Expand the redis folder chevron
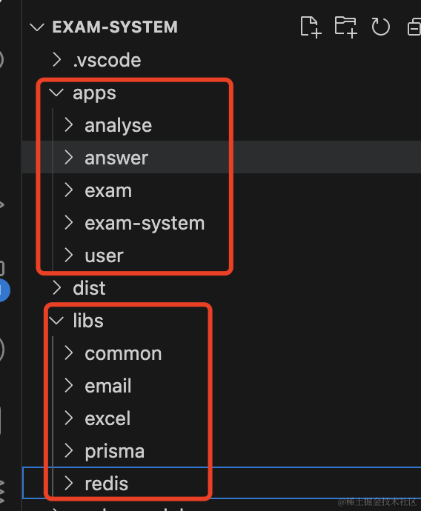The height and width of the screenshot is (511, 421). click(x=68, y=483)
